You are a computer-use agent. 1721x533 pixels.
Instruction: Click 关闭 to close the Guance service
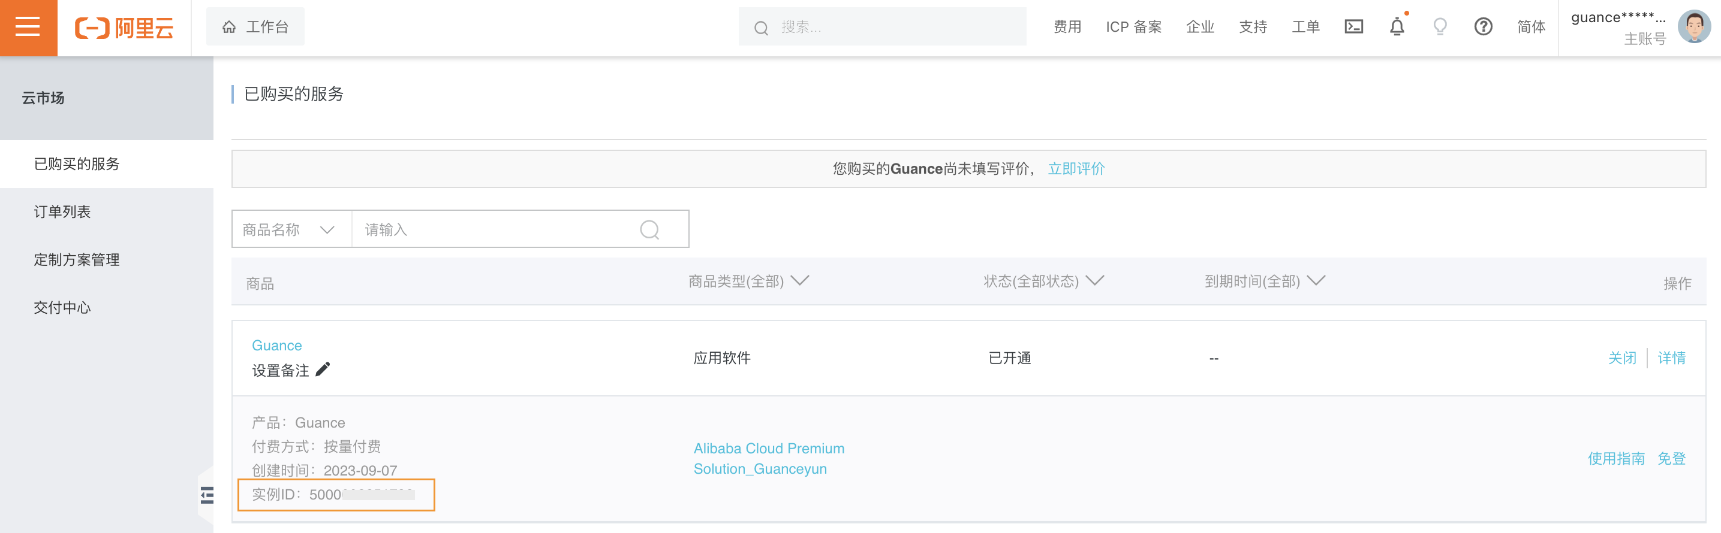click(1622, 358)
